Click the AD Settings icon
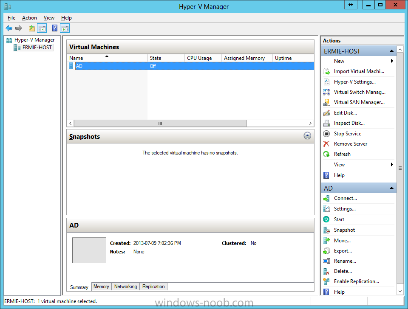 point(326,209)
